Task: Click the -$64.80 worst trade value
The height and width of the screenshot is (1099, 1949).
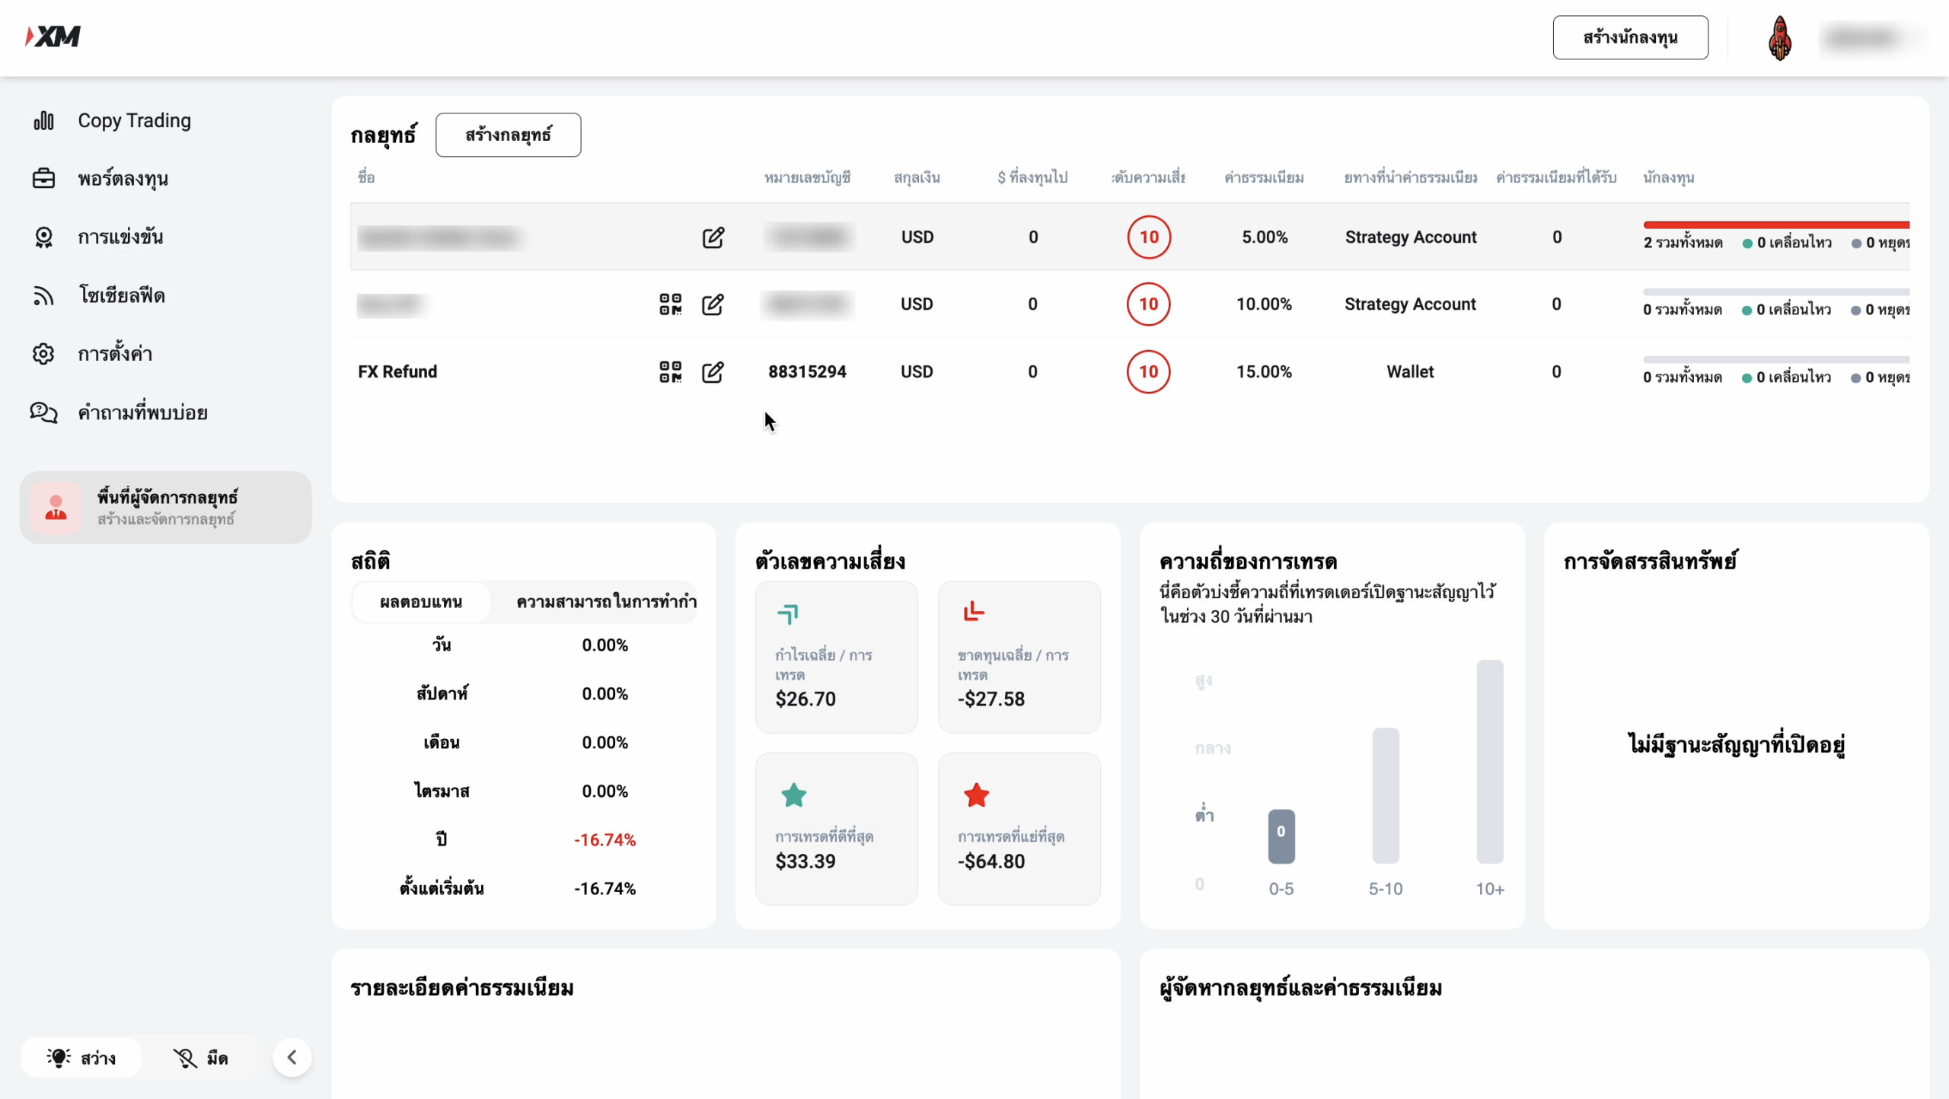Action: tap(991, 861)
